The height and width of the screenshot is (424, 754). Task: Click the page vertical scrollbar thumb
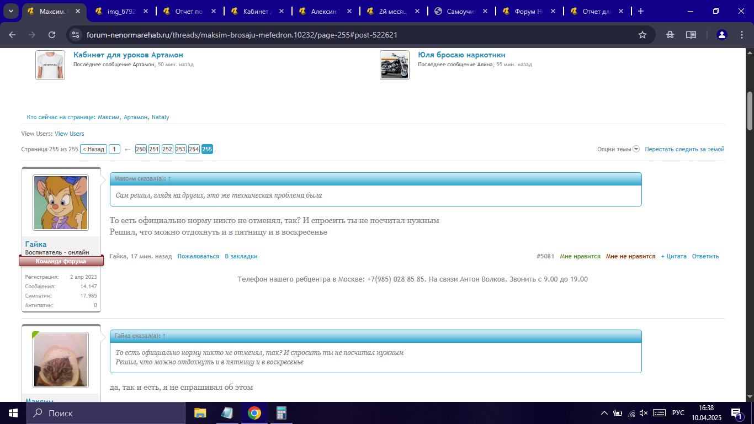click(x=750, y=110)
